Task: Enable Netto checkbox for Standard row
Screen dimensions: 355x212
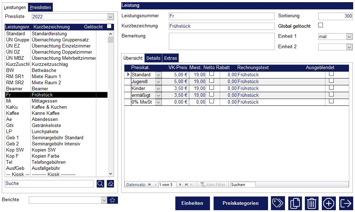Action: pyautogui.click(x=212, y=74)
